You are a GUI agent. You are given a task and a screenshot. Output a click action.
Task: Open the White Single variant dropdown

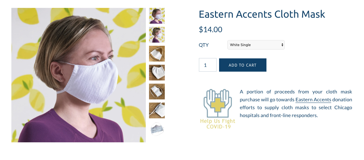click(x=256, y=45)
